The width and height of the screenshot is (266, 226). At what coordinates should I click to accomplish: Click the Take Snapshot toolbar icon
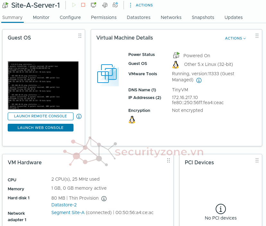[x=116, y=5]
